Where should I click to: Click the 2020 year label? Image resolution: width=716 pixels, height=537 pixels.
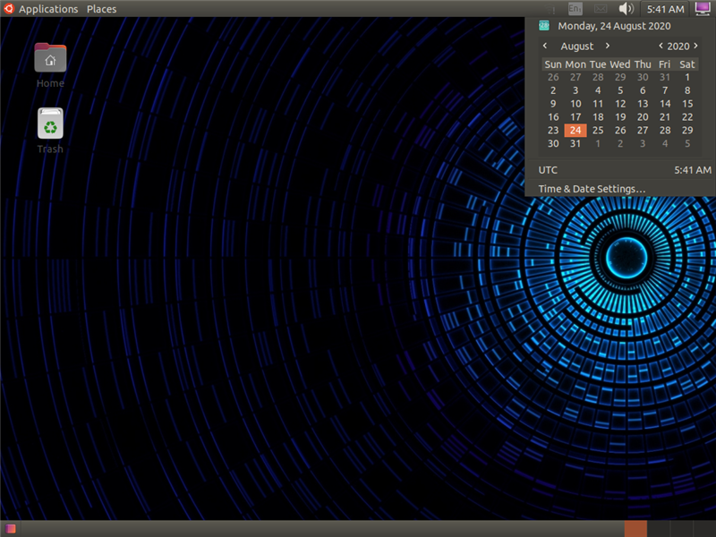tap(678, 47)
